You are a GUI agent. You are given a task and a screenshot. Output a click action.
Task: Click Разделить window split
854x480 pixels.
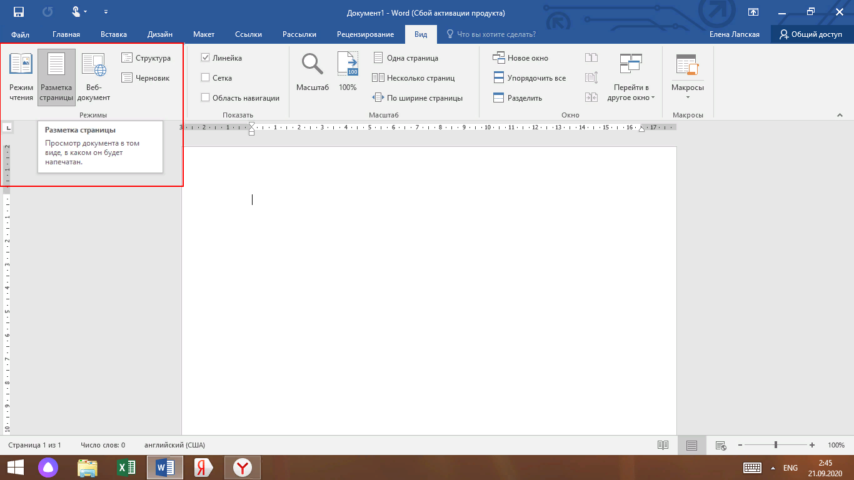(x=517, y=98)
